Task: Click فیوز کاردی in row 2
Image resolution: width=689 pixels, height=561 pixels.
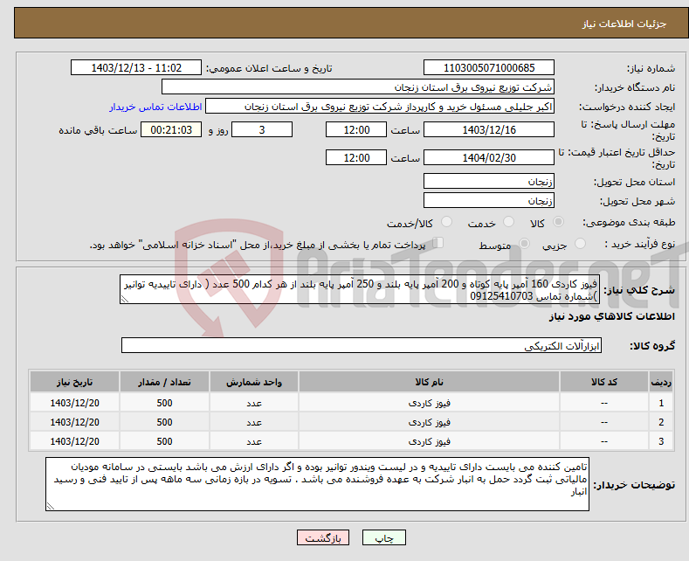Action: click(430, 422)
